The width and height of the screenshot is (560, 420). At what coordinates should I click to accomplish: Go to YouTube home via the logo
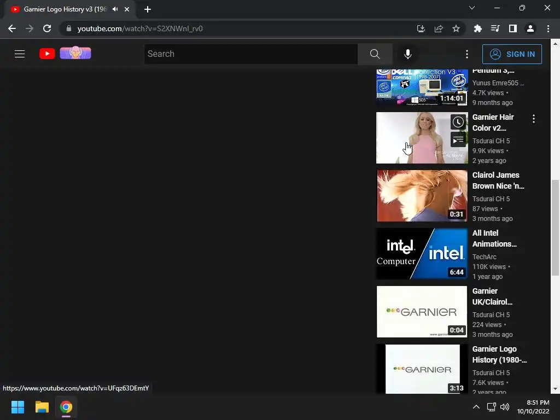(47, 54)
